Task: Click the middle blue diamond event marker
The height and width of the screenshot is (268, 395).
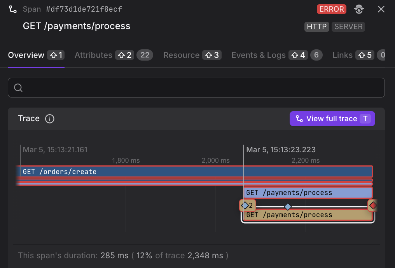Action: pyautogui.click(x=288, y=206)
